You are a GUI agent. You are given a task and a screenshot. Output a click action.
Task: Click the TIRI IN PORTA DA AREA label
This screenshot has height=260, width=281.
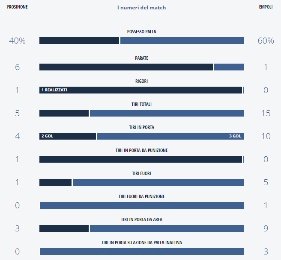[x=141, y=219]
